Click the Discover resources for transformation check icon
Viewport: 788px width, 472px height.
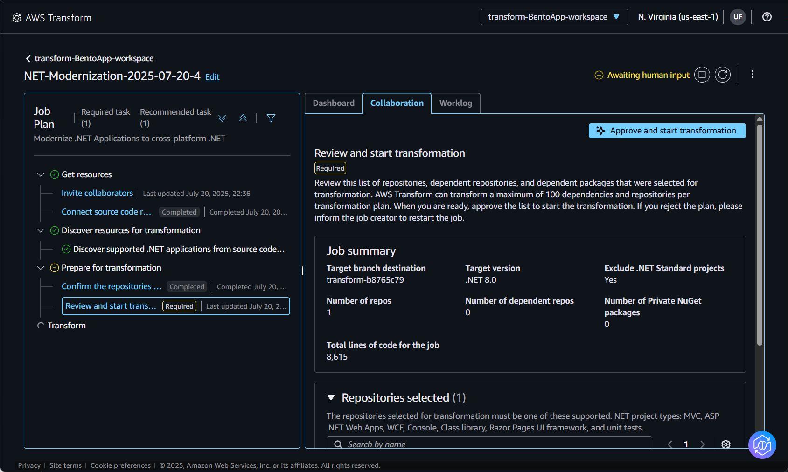point(55,230)
